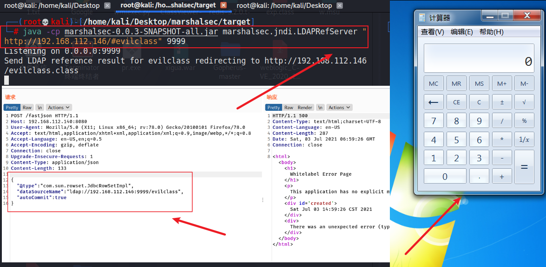The image size is (546, 267).
Task: Select Raw view in request panel
Action: point(27,108)
